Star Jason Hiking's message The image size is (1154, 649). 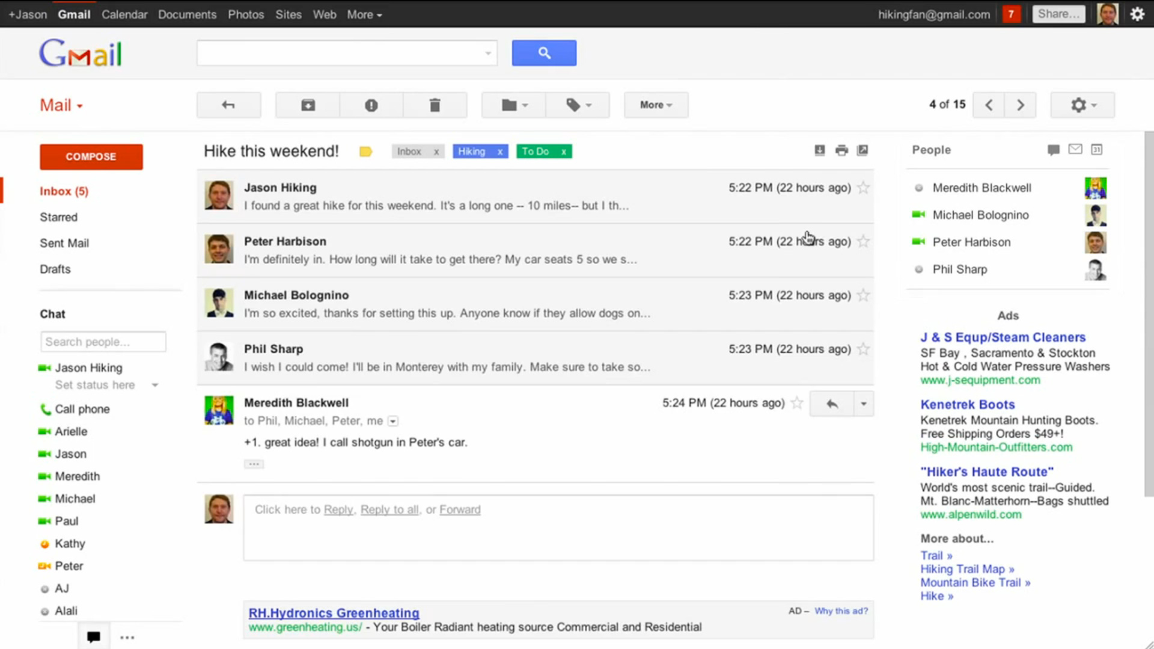[863, 188]
